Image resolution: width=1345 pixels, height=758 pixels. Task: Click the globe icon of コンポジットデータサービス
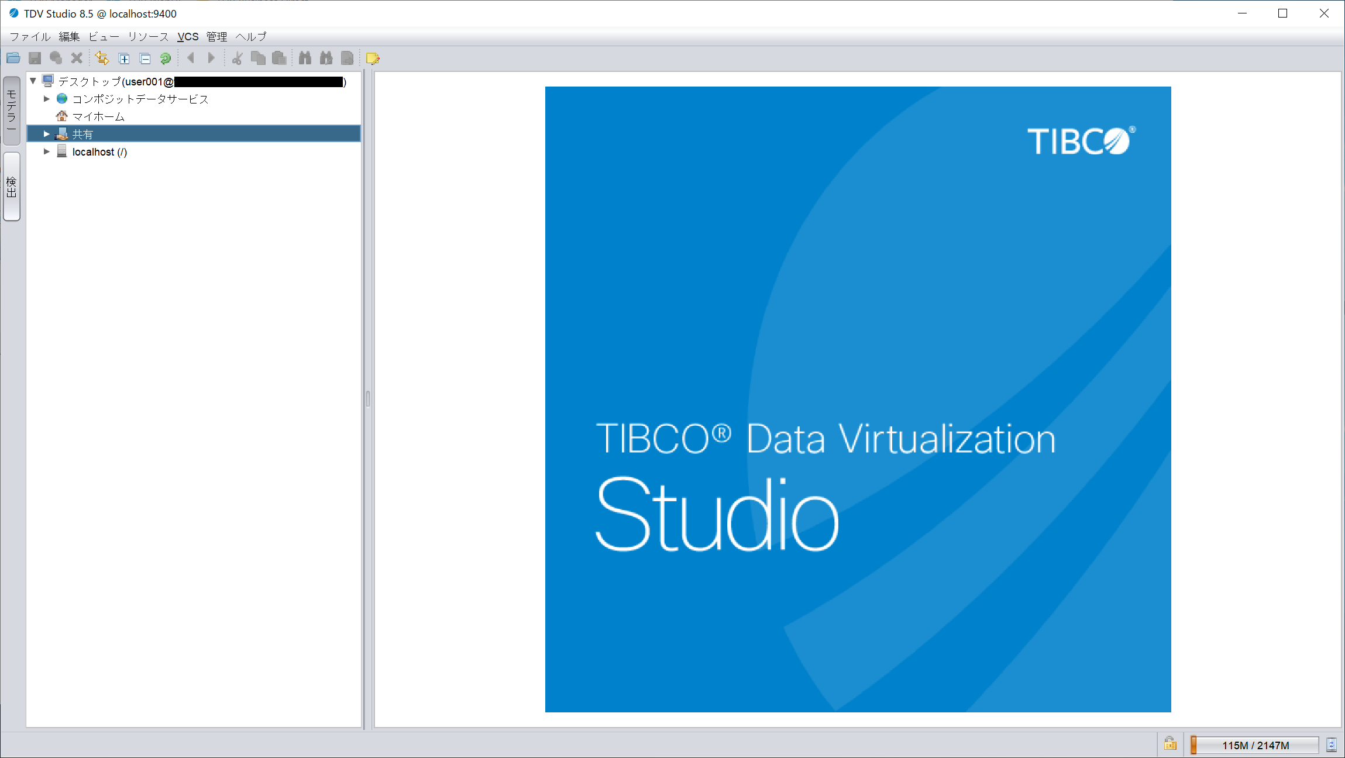point(62,98)
